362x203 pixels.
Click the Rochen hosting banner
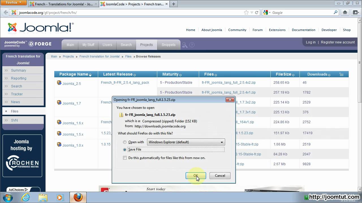click(x=22, y=156)
